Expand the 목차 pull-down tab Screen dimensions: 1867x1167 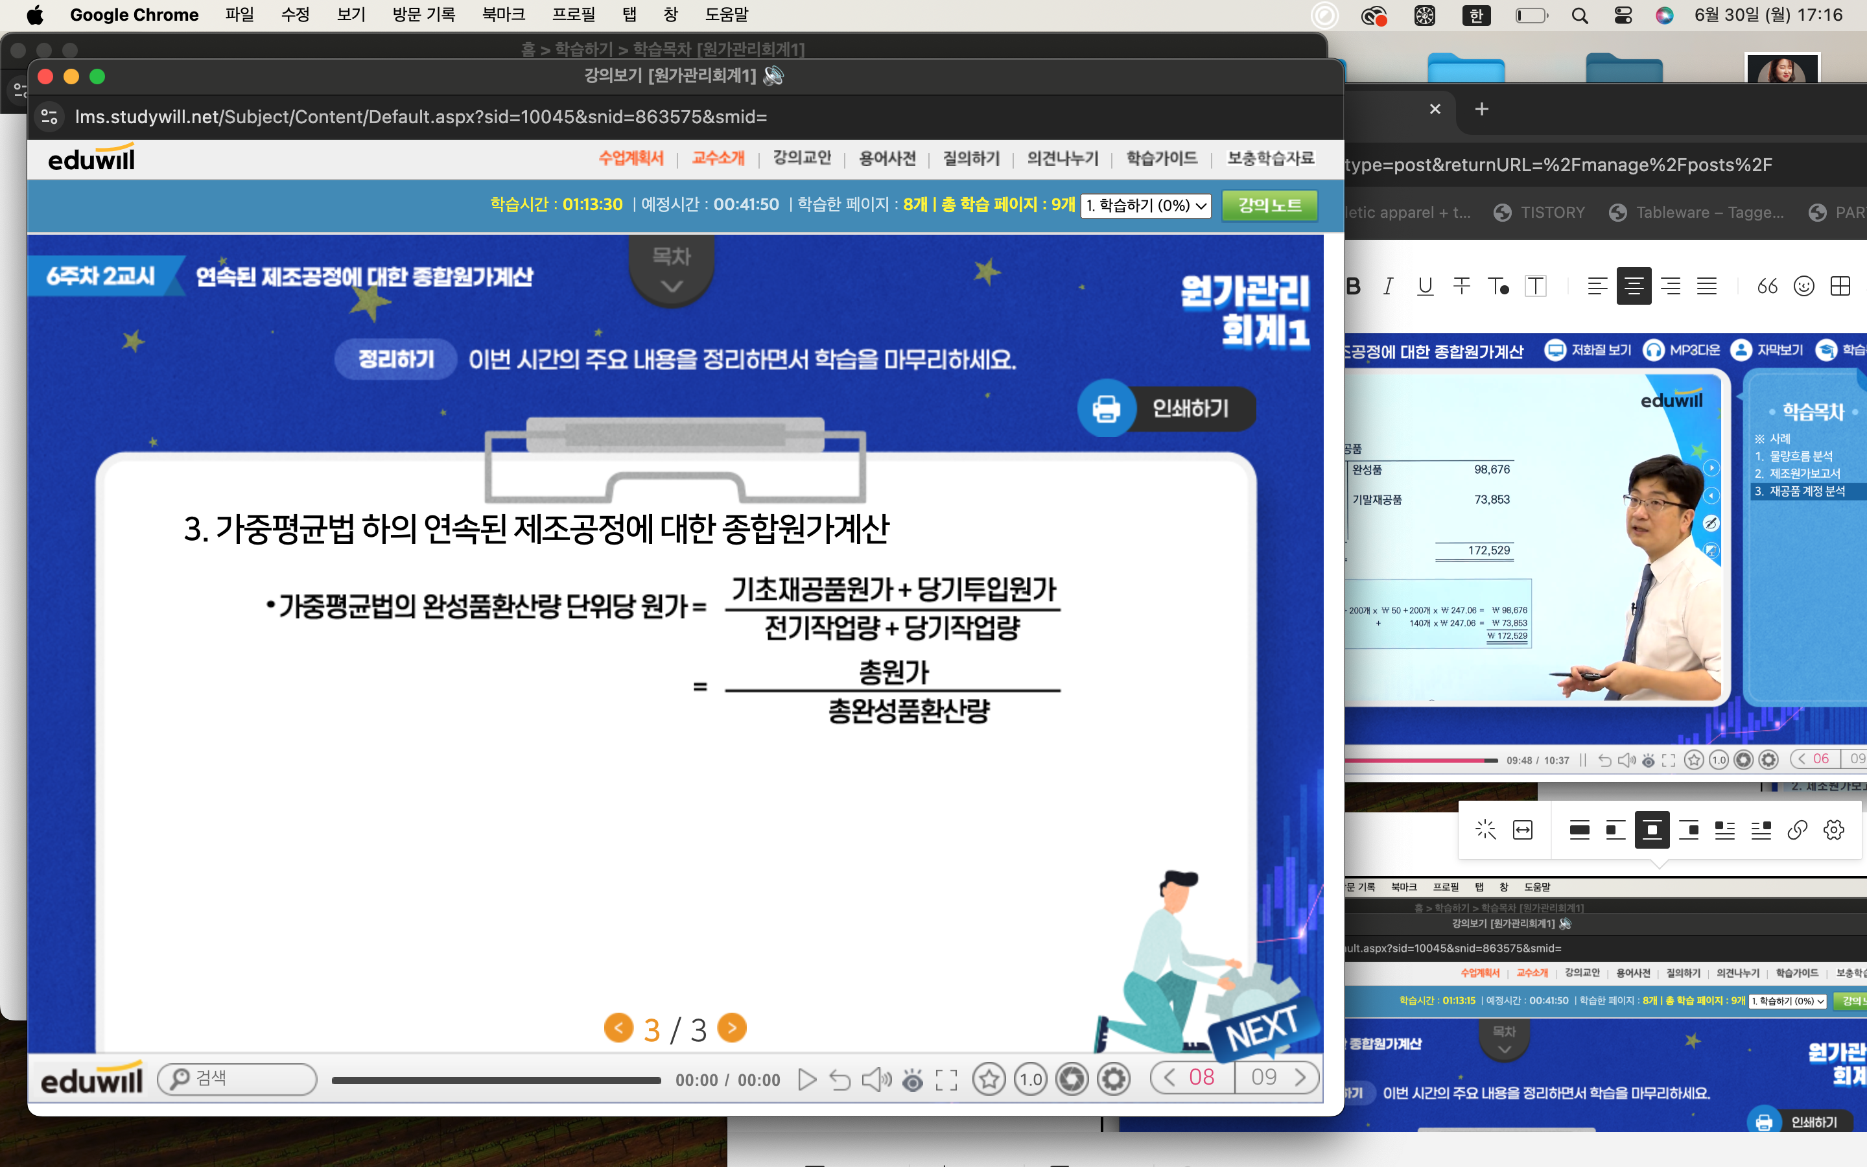click(x=671, y=271)
